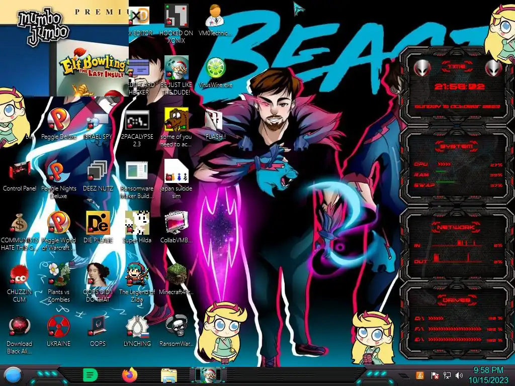Click the Elf Bowling box art in splash
The width and height of the screenshot is (515, 386).
[x=93, y=69]
